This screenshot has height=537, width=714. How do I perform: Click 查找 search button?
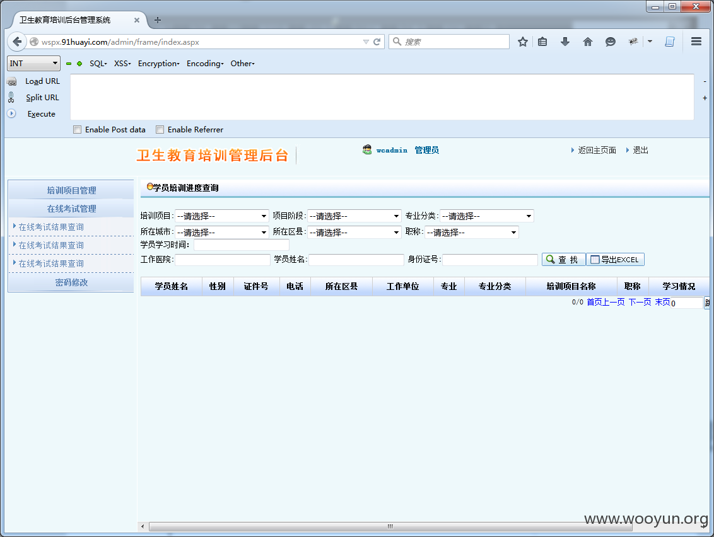coord(564,260)
